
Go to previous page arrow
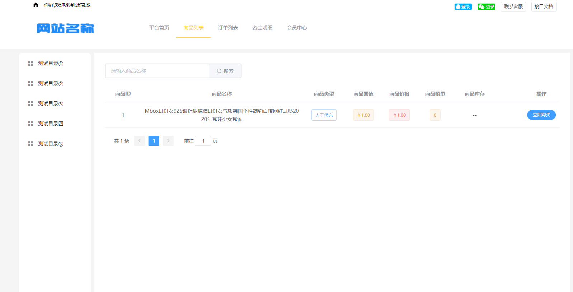pos(140,141)
